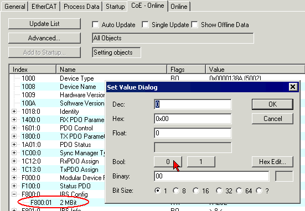Open the Hex Edit... button

pyautogui.click(x=272, y=162)
